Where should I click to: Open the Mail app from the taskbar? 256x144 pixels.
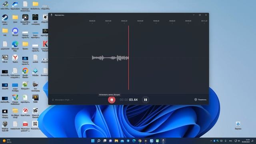pos(122,141)
